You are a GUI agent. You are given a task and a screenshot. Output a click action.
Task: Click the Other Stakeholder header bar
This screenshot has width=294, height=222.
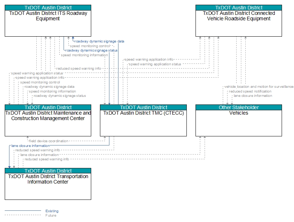point(239,107)
